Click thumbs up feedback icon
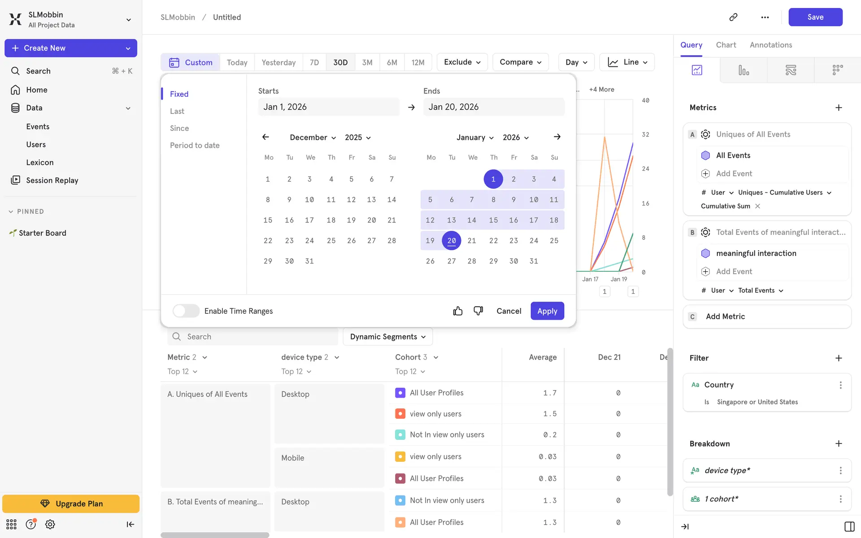 click(x=457, y=311)
